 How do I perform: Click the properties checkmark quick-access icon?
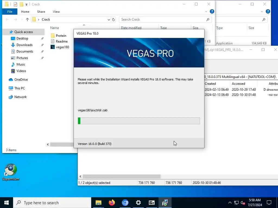point(15,4)
